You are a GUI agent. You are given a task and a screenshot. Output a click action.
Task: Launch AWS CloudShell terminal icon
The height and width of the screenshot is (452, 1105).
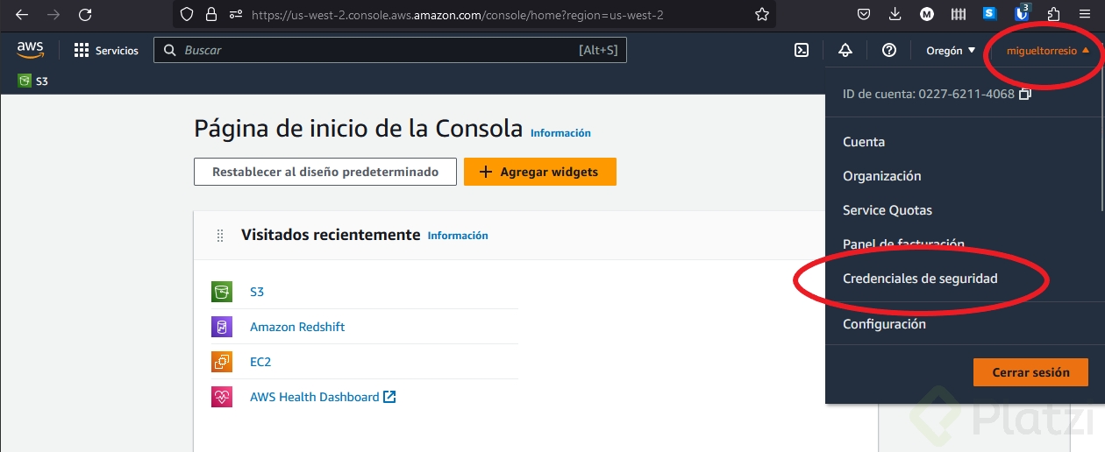point(802,50)
